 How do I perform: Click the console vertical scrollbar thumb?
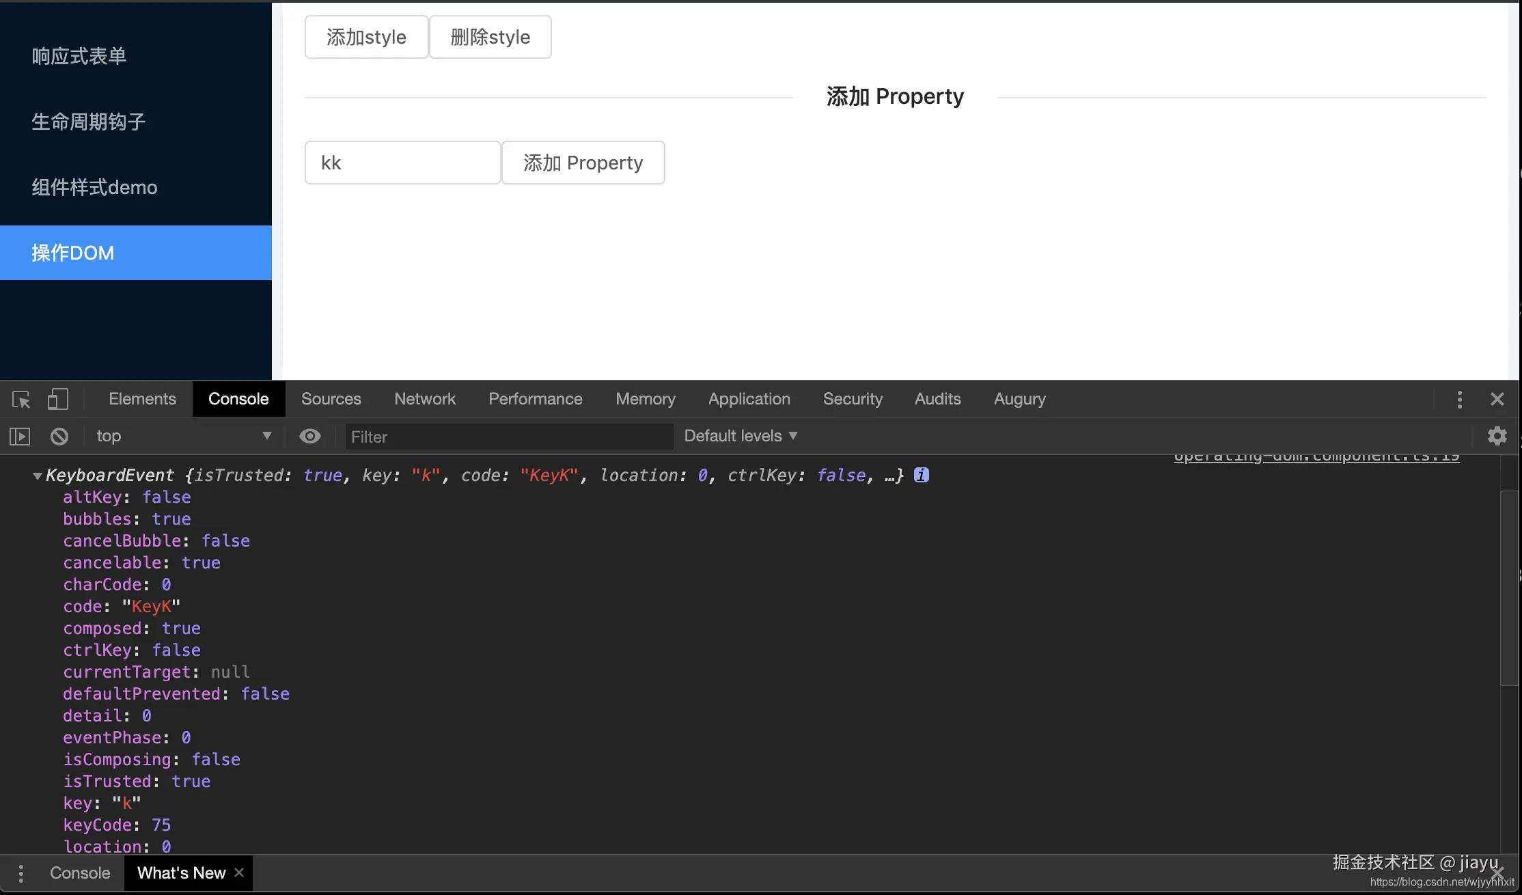[1508, 588]
